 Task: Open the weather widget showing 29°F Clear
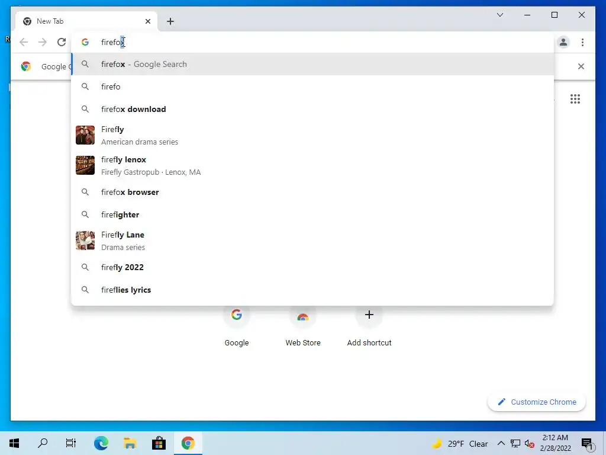460,444
